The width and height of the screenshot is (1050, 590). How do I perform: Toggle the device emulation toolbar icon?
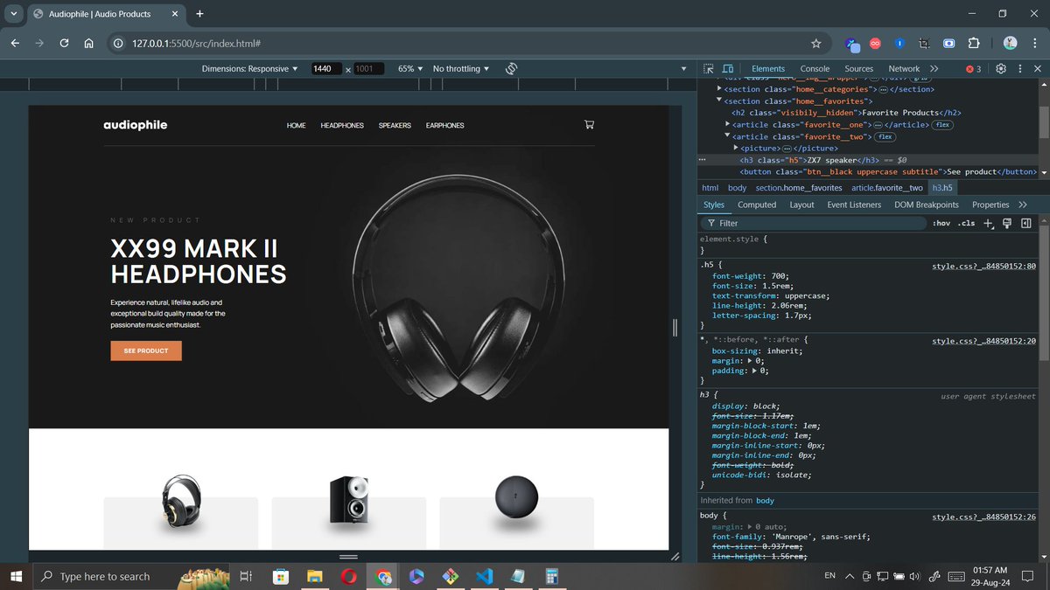pos(728,68)
